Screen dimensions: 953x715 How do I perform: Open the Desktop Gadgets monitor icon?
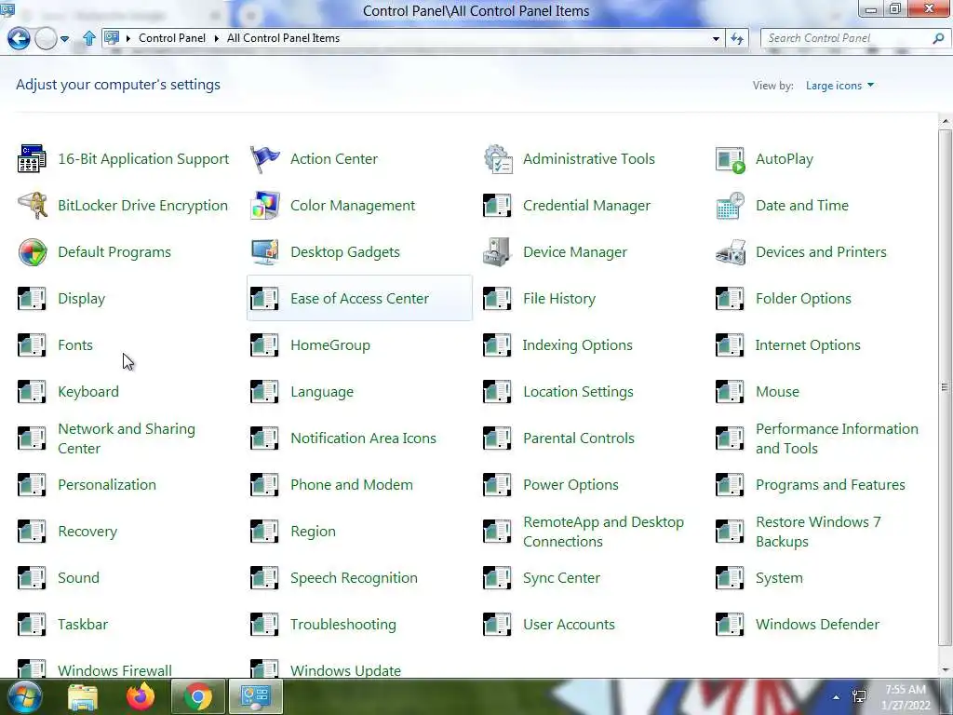pos(264,252)
